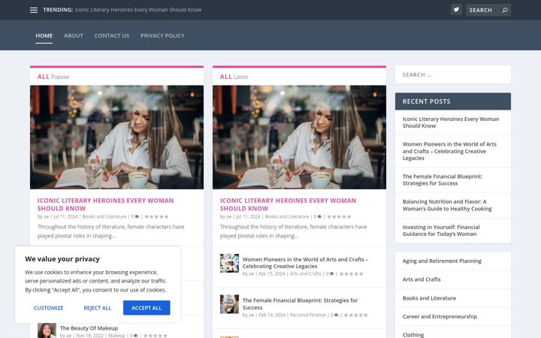Click comment icon on the Women Pioneers post
The image size is (541, 338).
coord(332,274)
